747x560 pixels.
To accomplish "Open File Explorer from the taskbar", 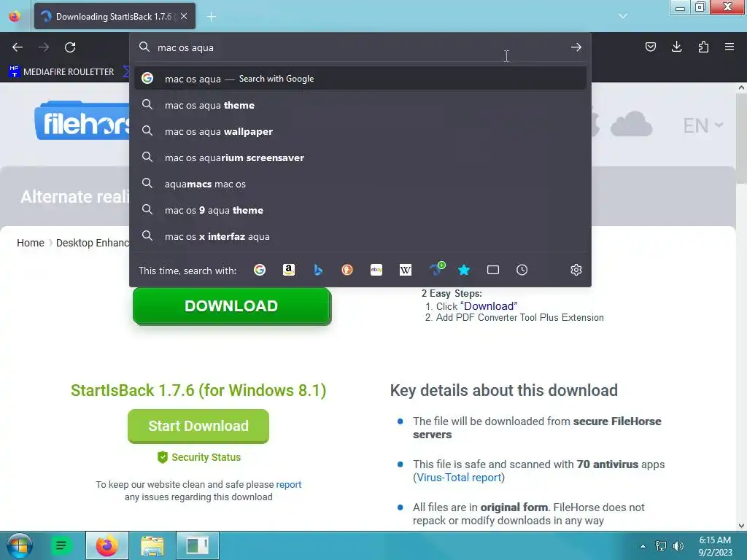I will point(152,545).
